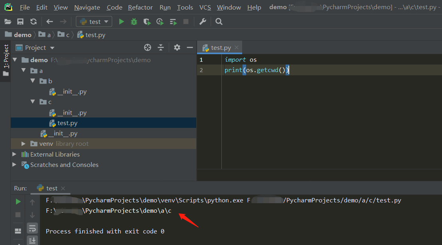Click the collapse all icon in Project panel

tap(161, 47)
